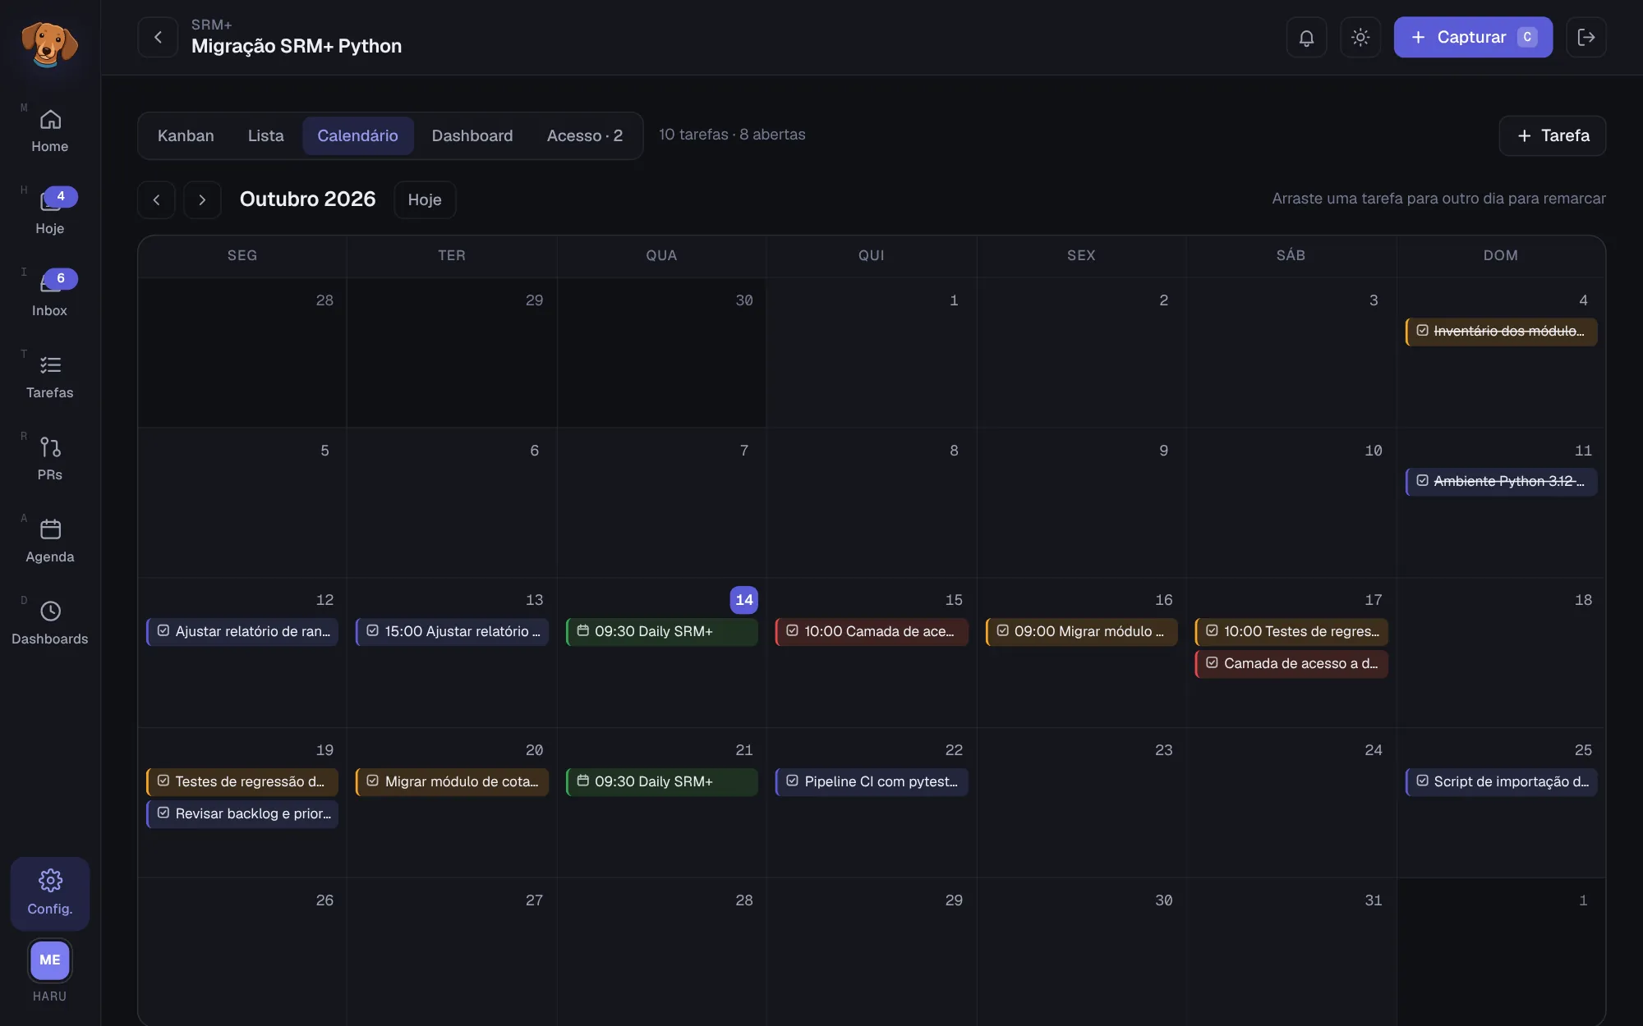Click the dachshund dog logo
This screenshot has width=1643, height=1026.
coord(49,43)
